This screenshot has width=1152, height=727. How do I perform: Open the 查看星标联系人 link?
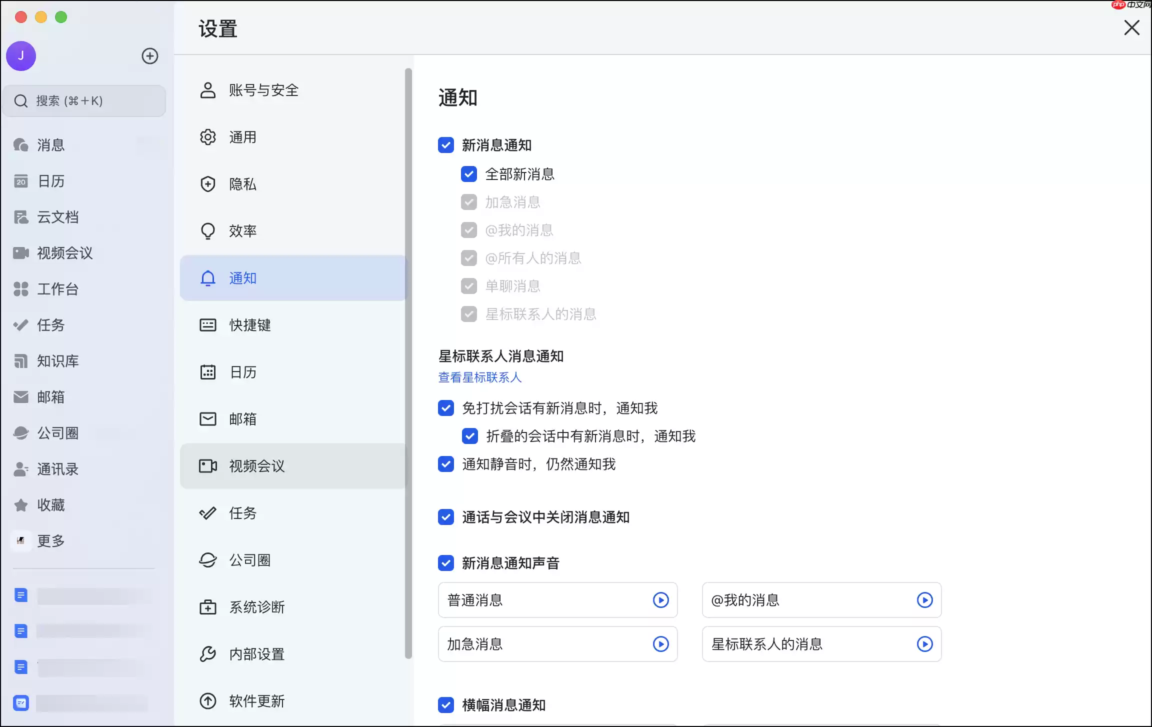coord(479,377)
